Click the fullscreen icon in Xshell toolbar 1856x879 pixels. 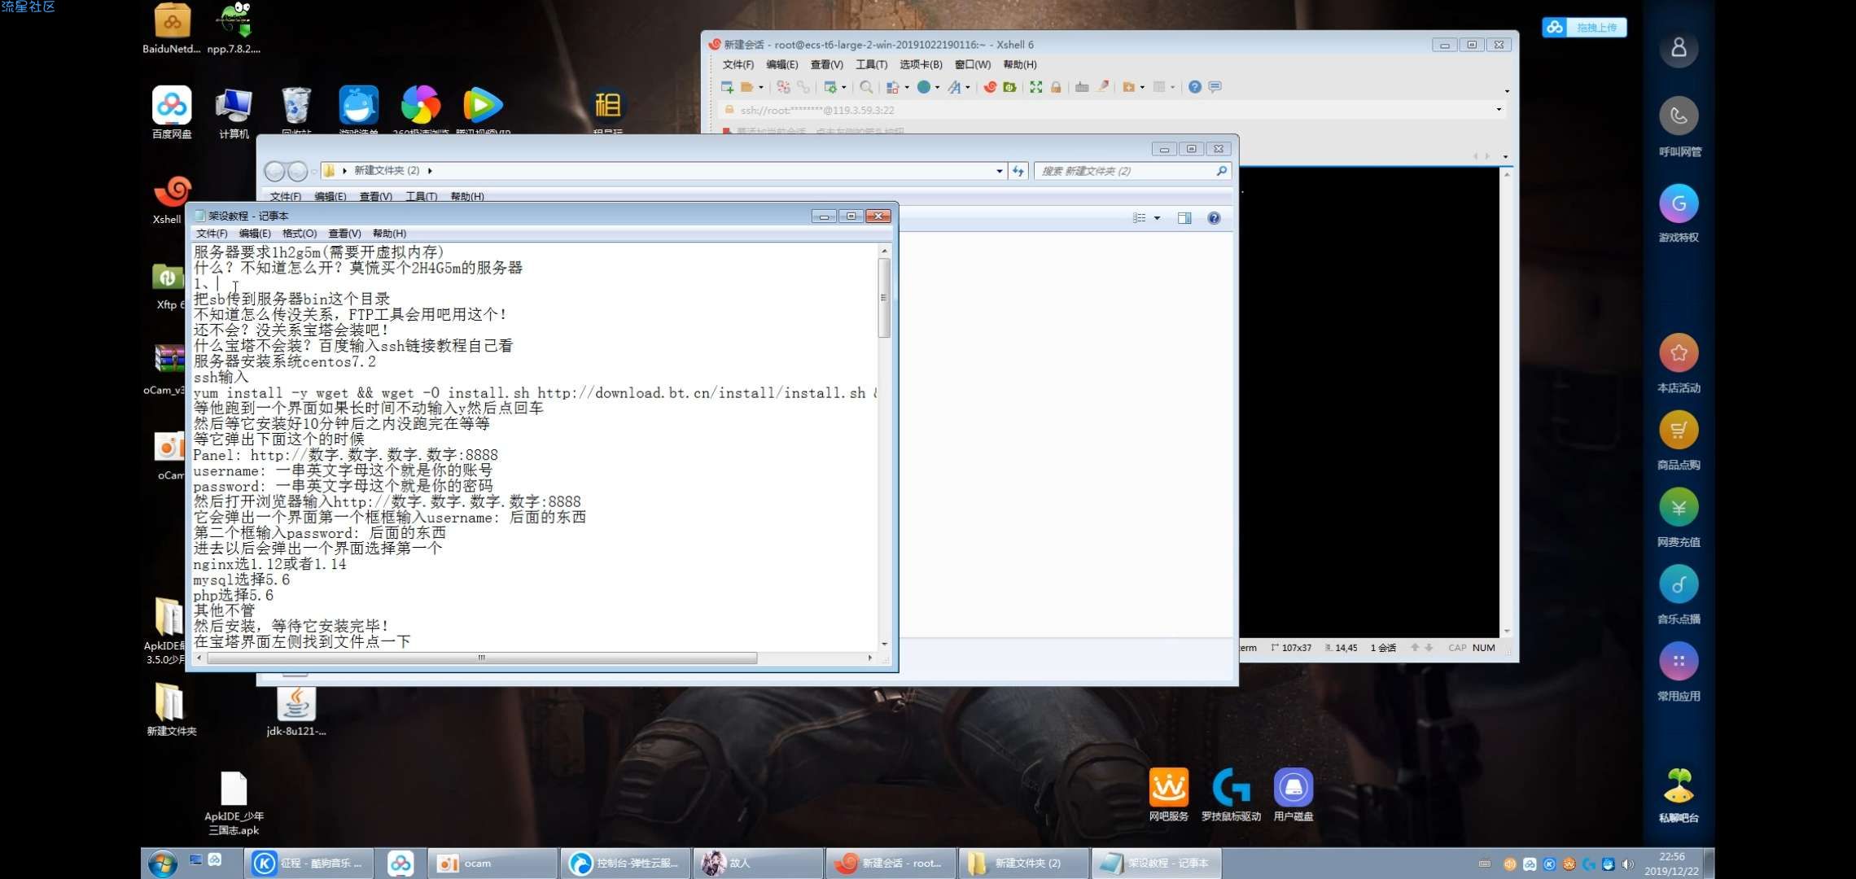1035,87
